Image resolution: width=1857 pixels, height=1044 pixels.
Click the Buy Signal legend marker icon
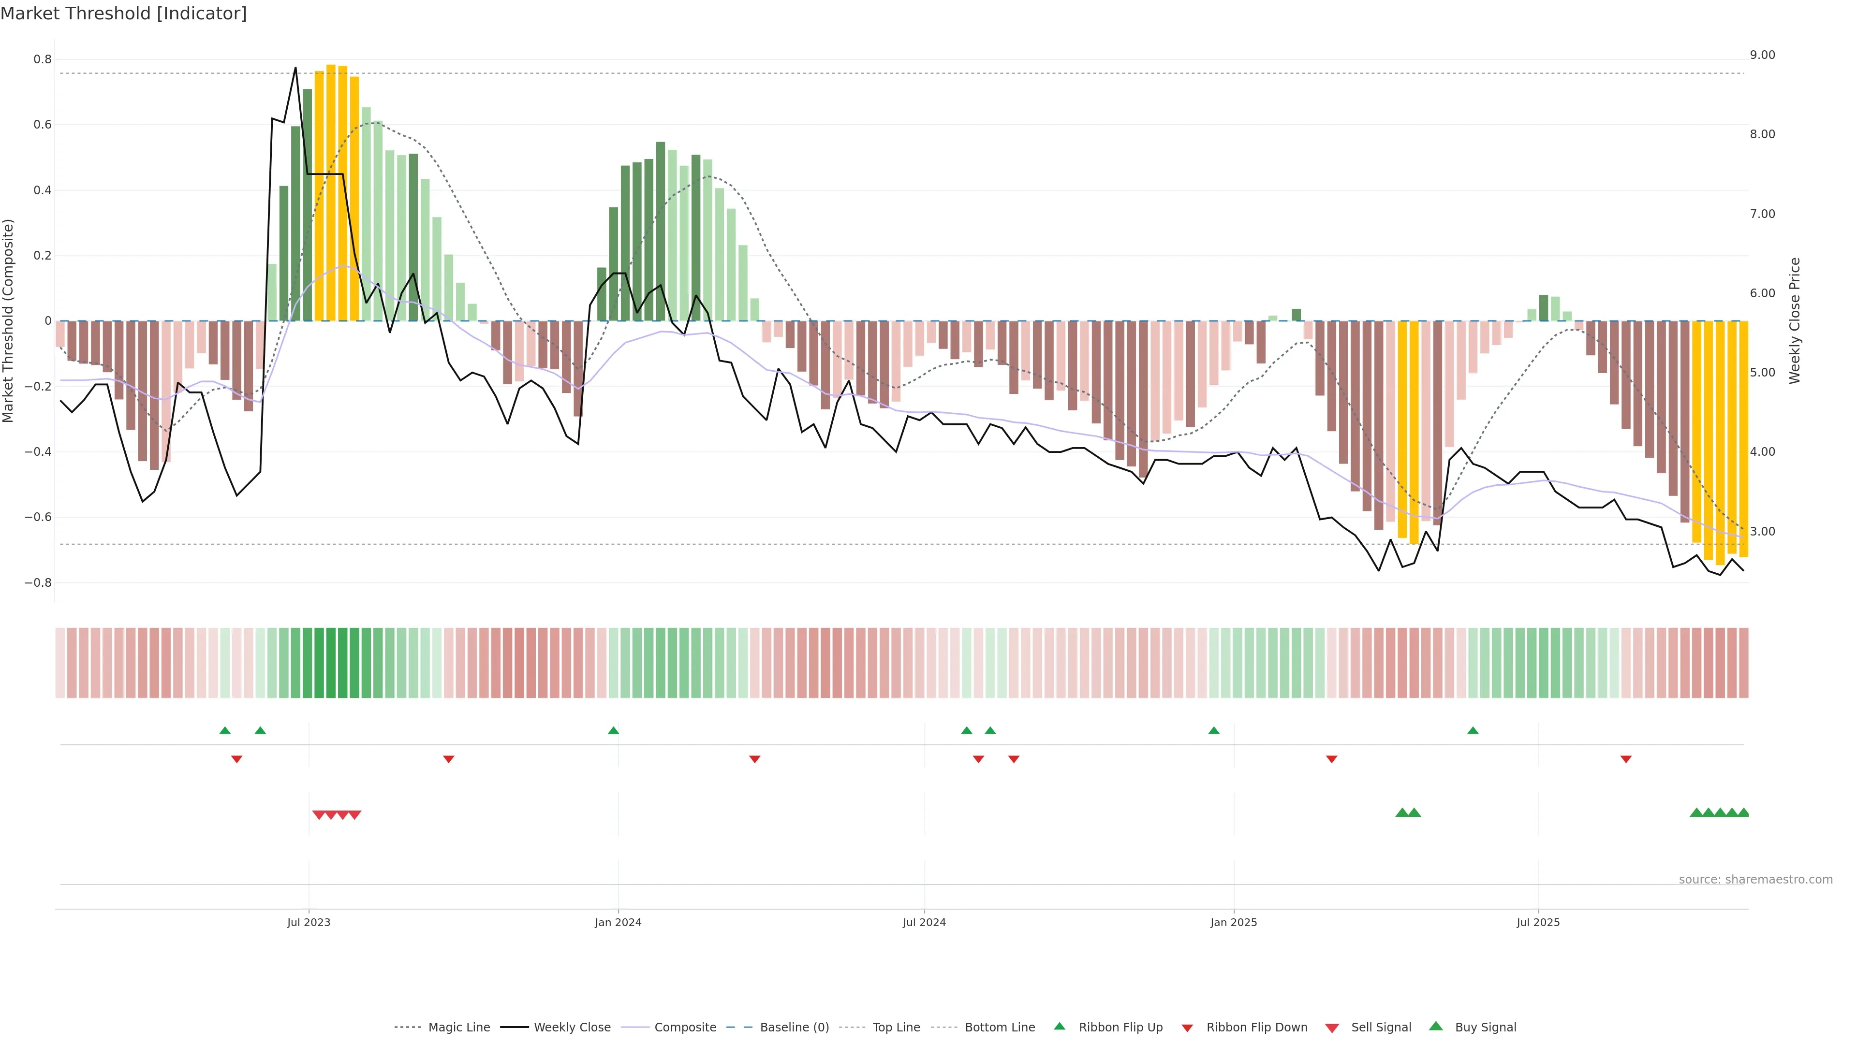(1435, 1026)
